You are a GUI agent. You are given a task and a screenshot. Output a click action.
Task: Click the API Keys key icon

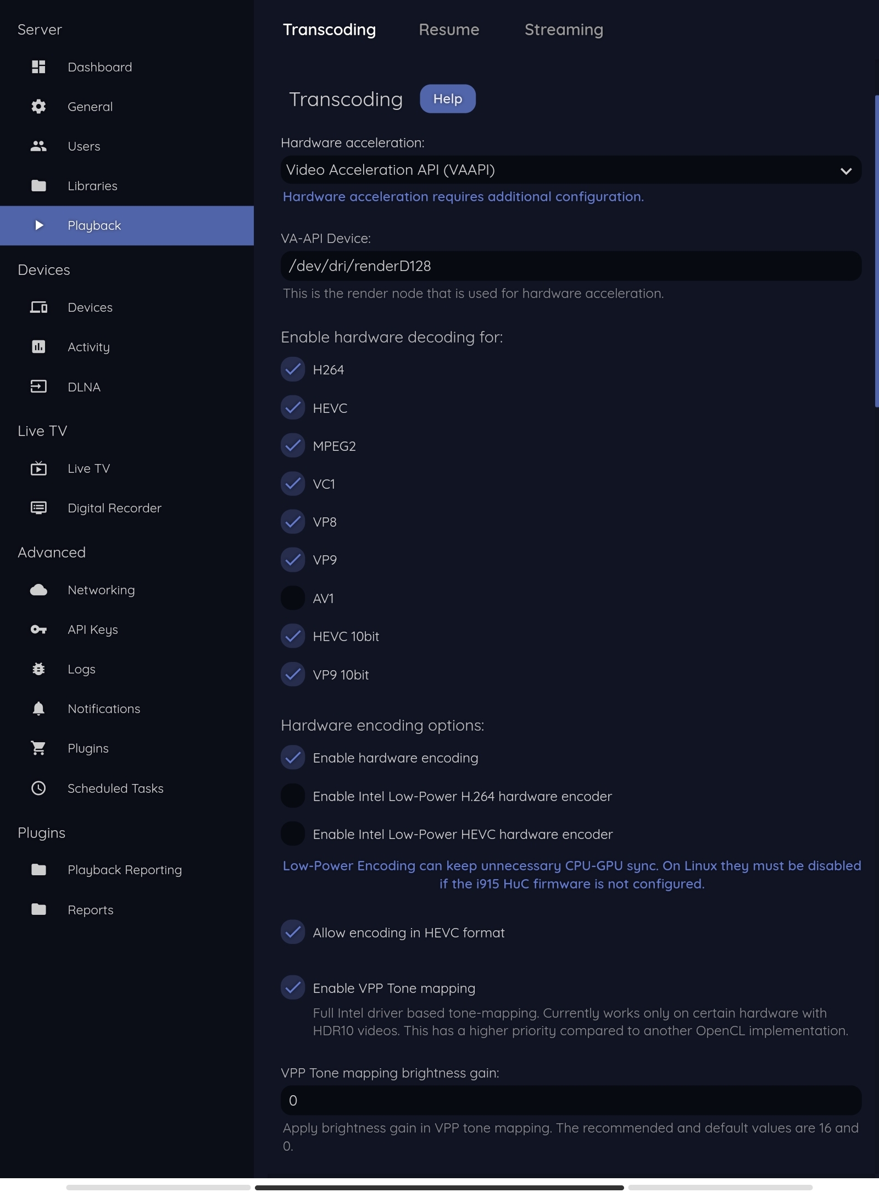[38, 630]
